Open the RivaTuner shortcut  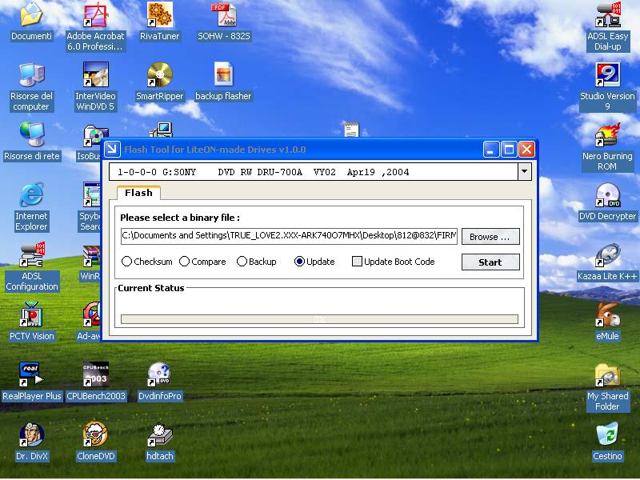[159, 14]
